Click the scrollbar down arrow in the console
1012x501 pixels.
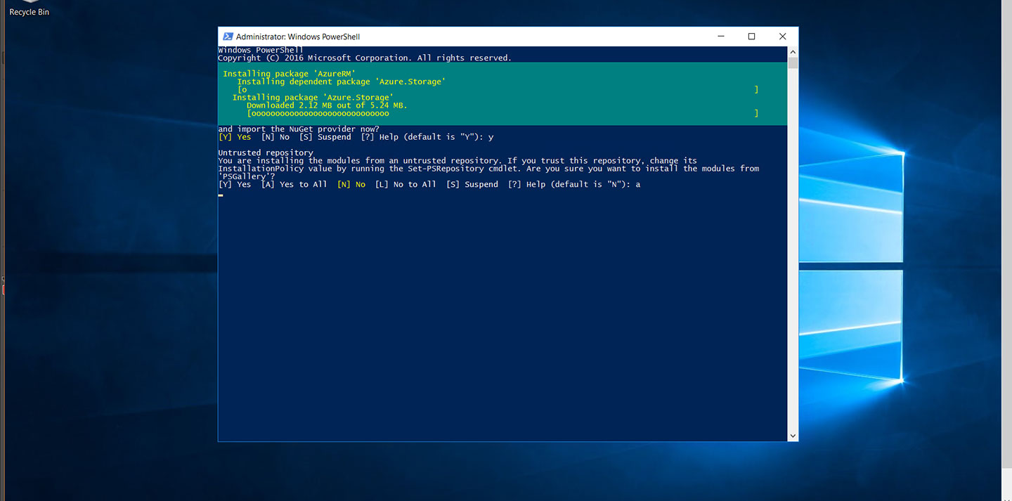click(x=793, y=436)
